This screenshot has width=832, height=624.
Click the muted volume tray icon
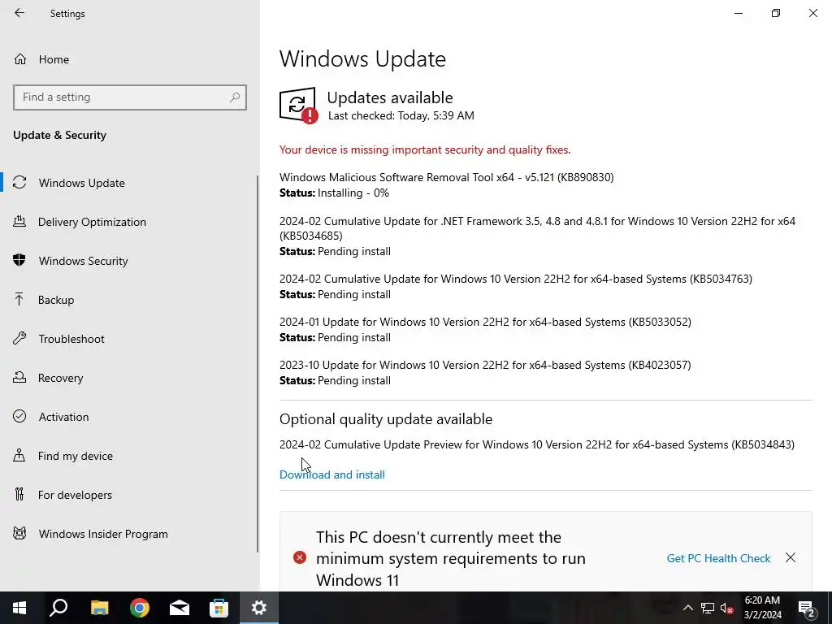[x=727, y=608]
